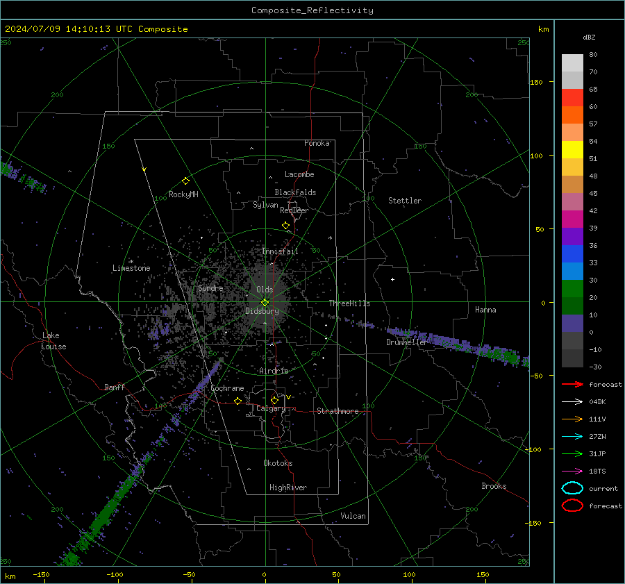Click the orange 60 dBZ color swatch
This screenshot has width=625, height=584.
(572, 115)
